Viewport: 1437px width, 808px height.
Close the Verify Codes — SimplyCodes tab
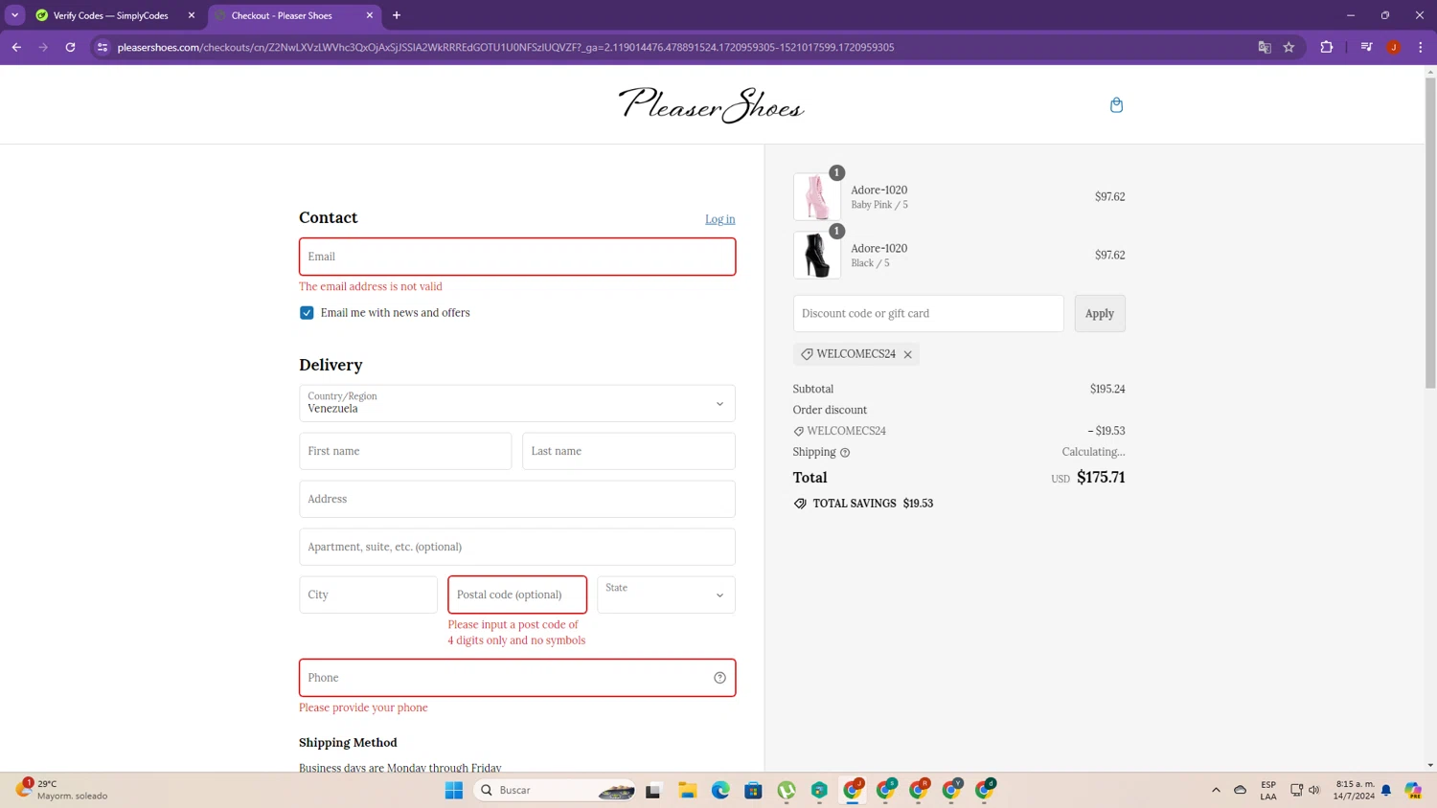[x=192, y=15]
